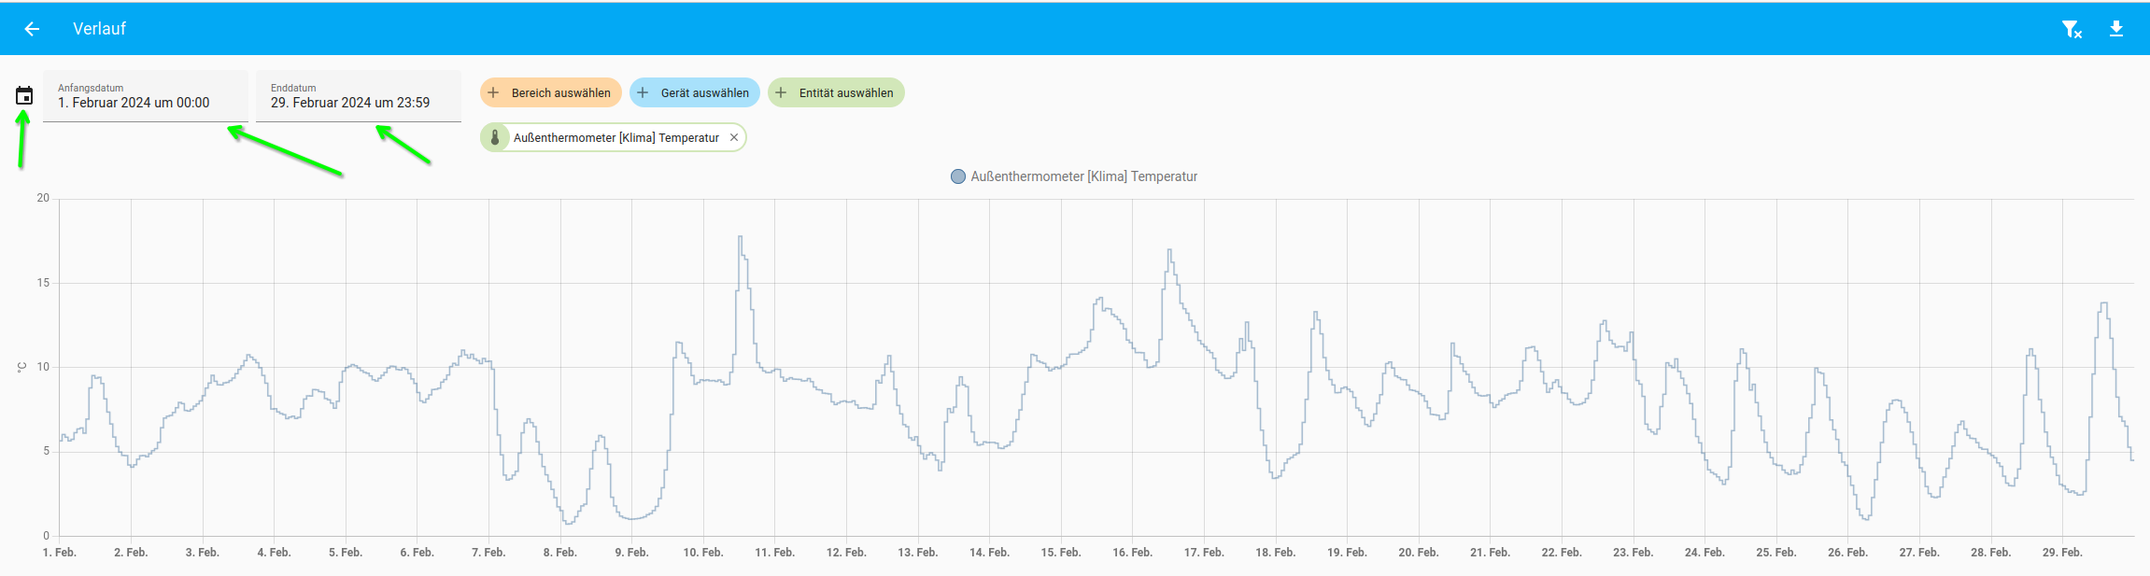Click the Außenthermometer [Klima] Temperatur chip label
Screen dimensions: 2150x576
[615, 137]
